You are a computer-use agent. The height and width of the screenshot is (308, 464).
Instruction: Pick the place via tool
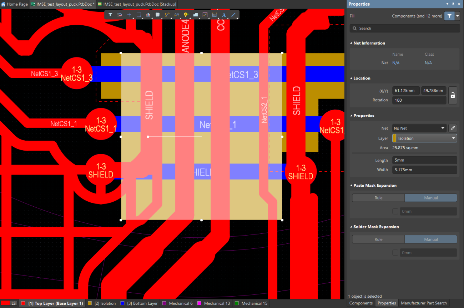click(x=186, y=15)
